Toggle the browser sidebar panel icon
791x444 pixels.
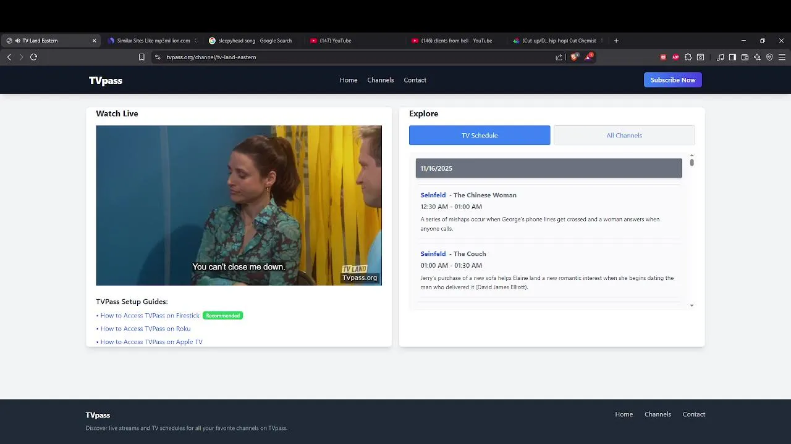[732, 57]
